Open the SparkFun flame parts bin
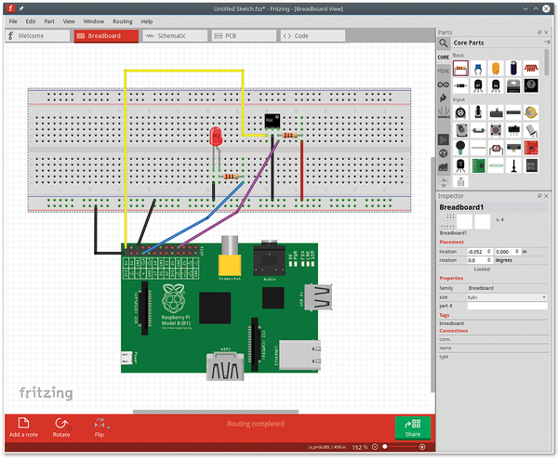The width and height of the screenshot is (558, 459). click(x=444, y=98)
